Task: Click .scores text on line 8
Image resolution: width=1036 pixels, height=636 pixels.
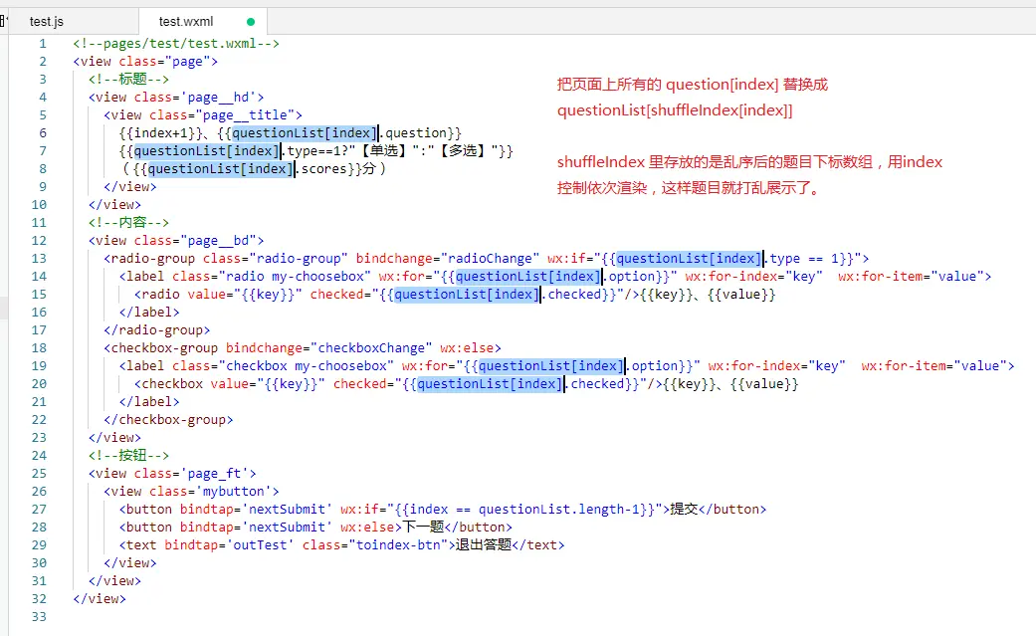Action: (321, 168)
